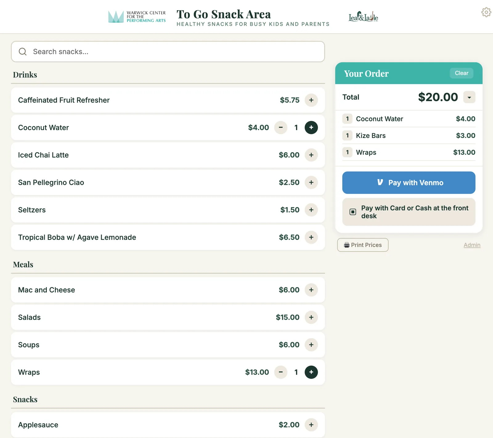The height and width of the screenshot is (438, 493).
Task: Add Applesauce to the order
Action: coord(311,425)
